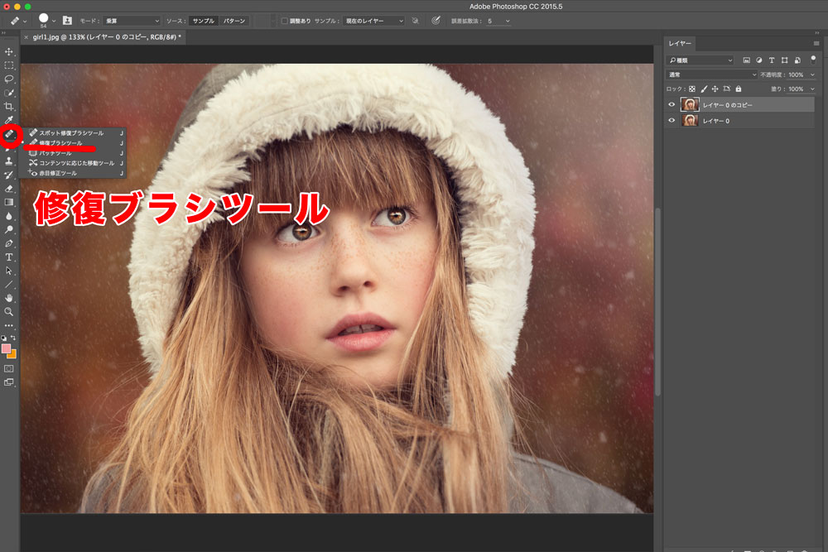The image size is (828, 552).
Task: Toggle lock all for layer
Action: [x=739, y=89]
